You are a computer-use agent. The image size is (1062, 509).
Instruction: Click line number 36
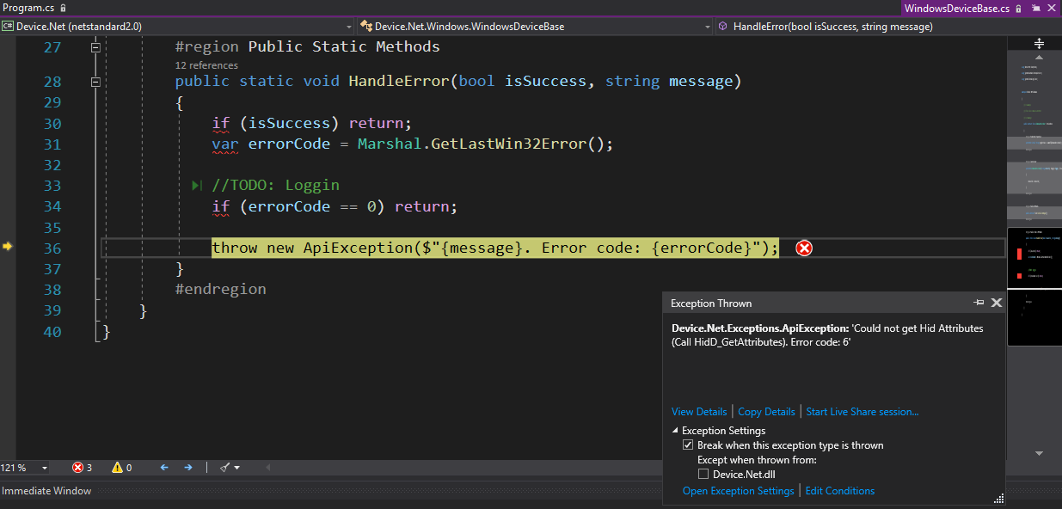[52, 248]
